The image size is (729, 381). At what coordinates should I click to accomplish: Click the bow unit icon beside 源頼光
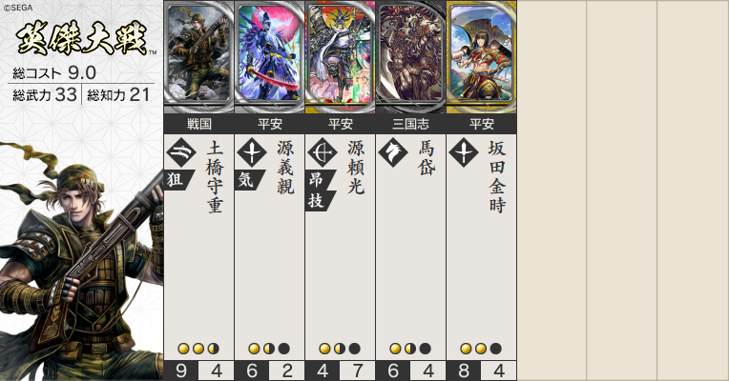coord(323,152)
